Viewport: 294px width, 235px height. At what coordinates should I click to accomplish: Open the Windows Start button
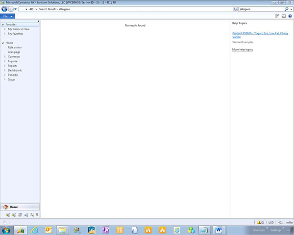pos(6,230)
